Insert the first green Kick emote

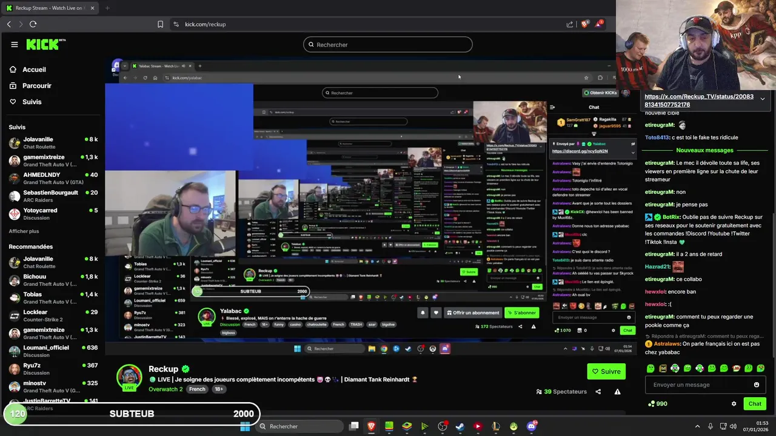(x=651, y=368)
